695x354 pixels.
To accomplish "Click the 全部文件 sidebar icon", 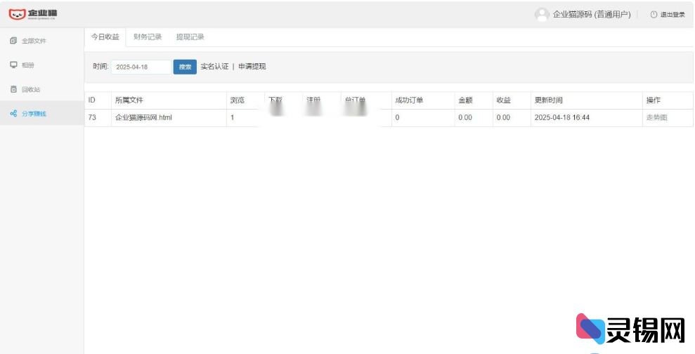I will tap(13, 41).
